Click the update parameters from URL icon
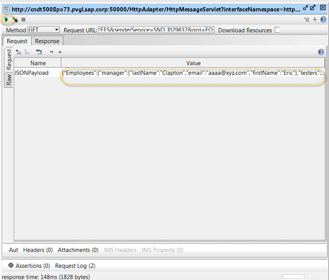Image resolution: width=329 pixels, height=280 pixels. pyautogui.click(x=39, y=51)
